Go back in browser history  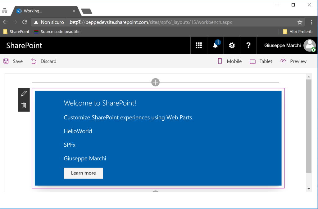tap(6, 22)
